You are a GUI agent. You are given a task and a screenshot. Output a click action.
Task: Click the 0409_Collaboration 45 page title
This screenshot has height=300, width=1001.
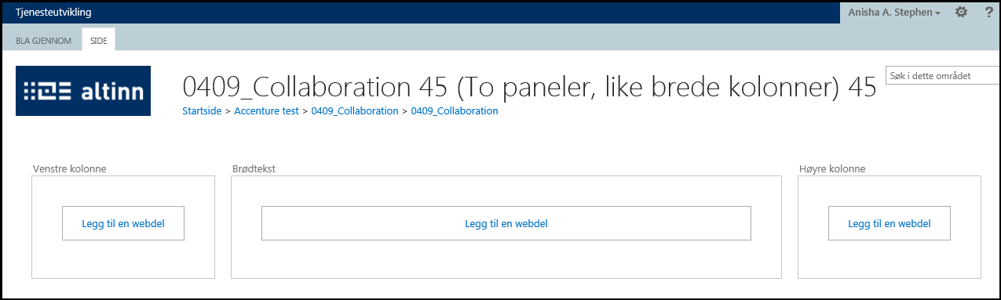[x=529, y=88]
